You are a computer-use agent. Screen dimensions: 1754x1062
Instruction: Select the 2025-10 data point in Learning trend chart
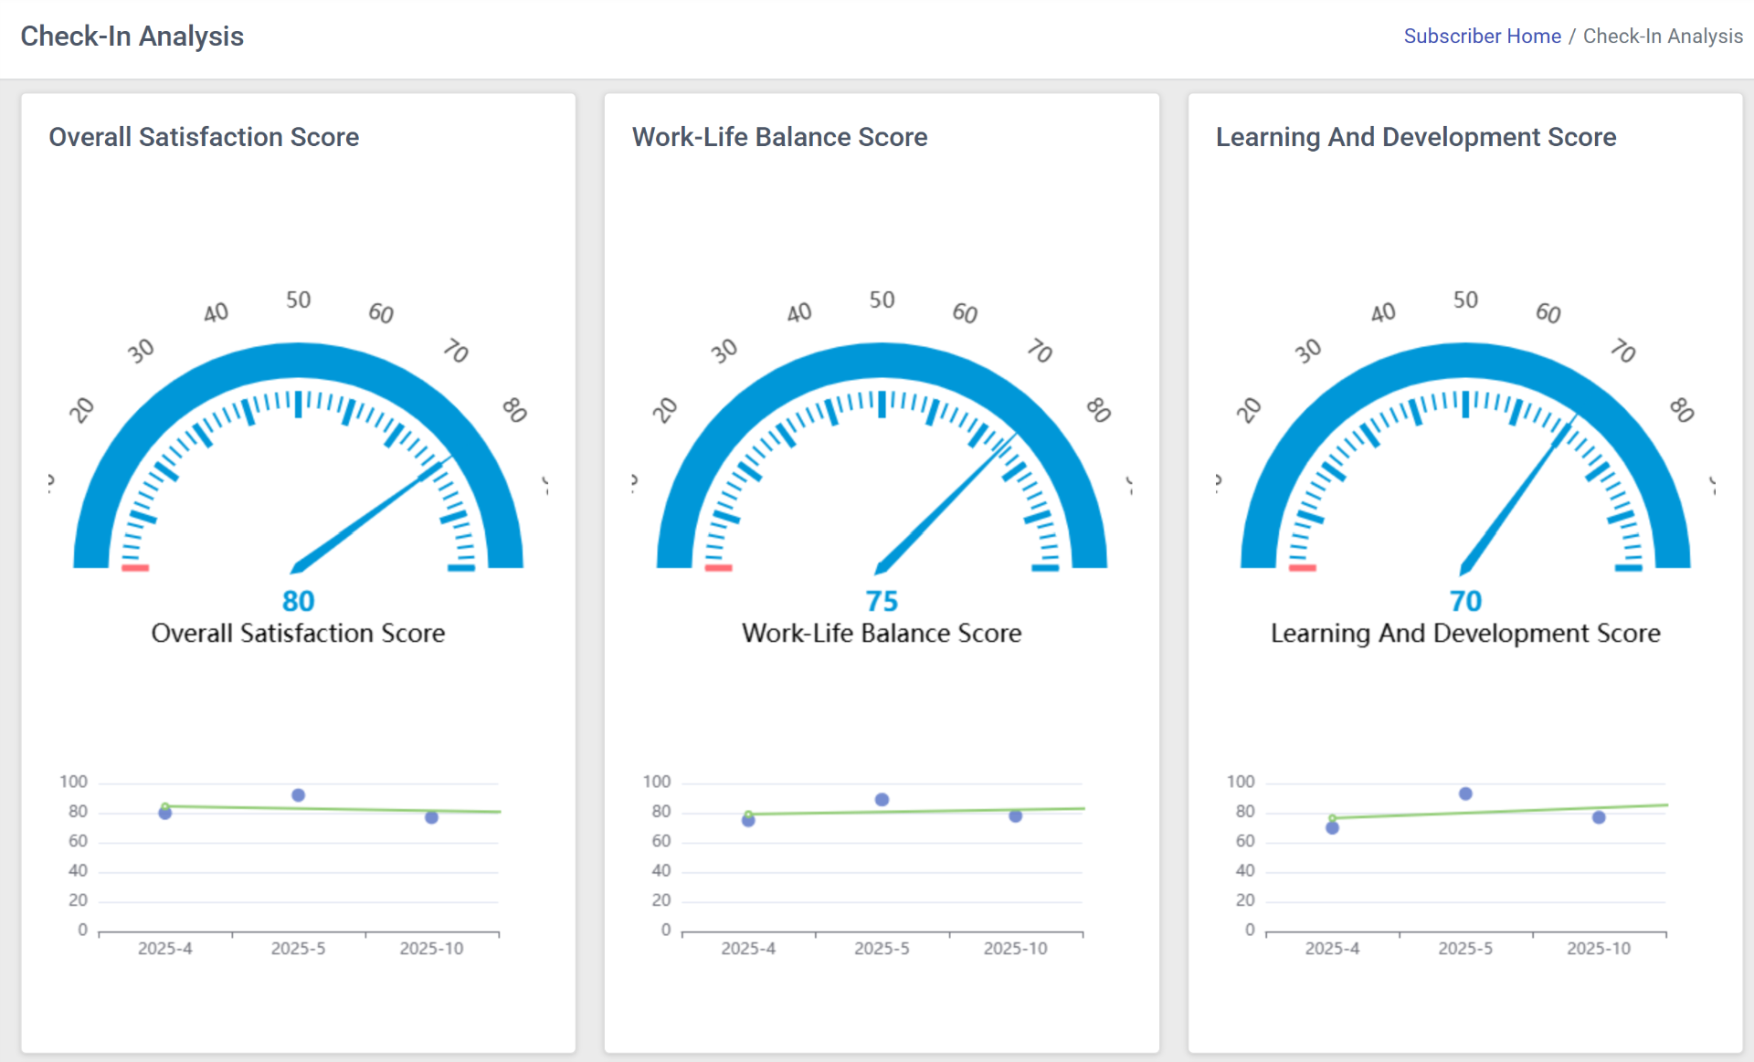tap(1597, 817)
